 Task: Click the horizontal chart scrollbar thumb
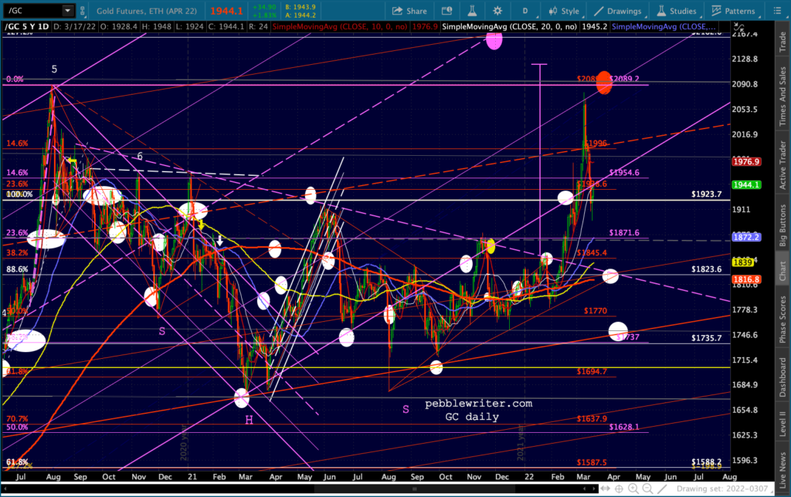pyautogui.click(x=414, y=489)
